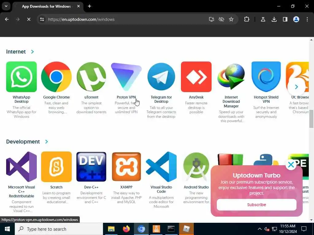Open the Internet category heading

tap(16, 52)
